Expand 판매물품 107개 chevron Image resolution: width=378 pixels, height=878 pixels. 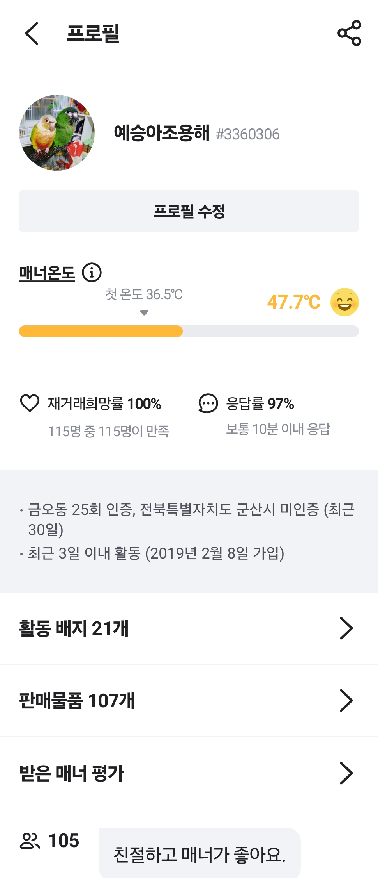click(x=346, y=700)
